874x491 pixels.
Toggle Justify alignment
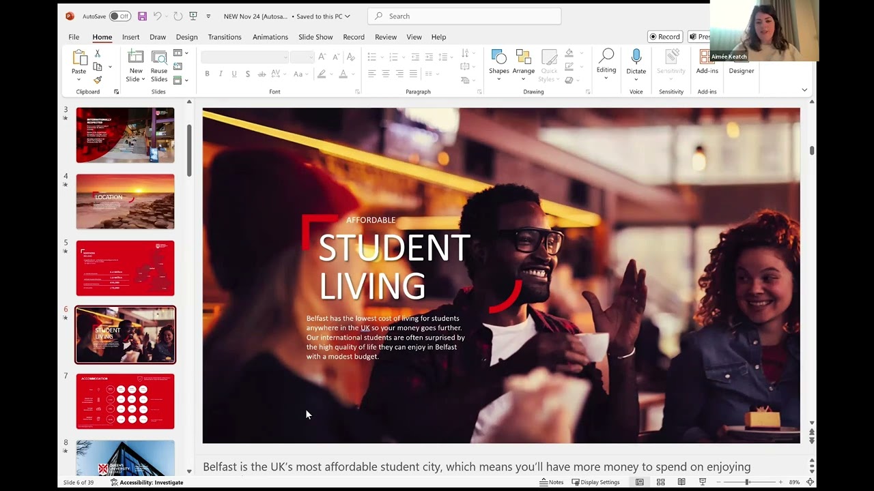(x=413, y=74)
